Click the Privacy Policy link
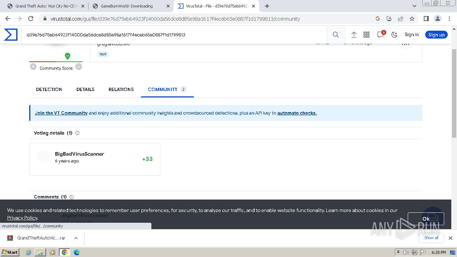 (22, 218)
